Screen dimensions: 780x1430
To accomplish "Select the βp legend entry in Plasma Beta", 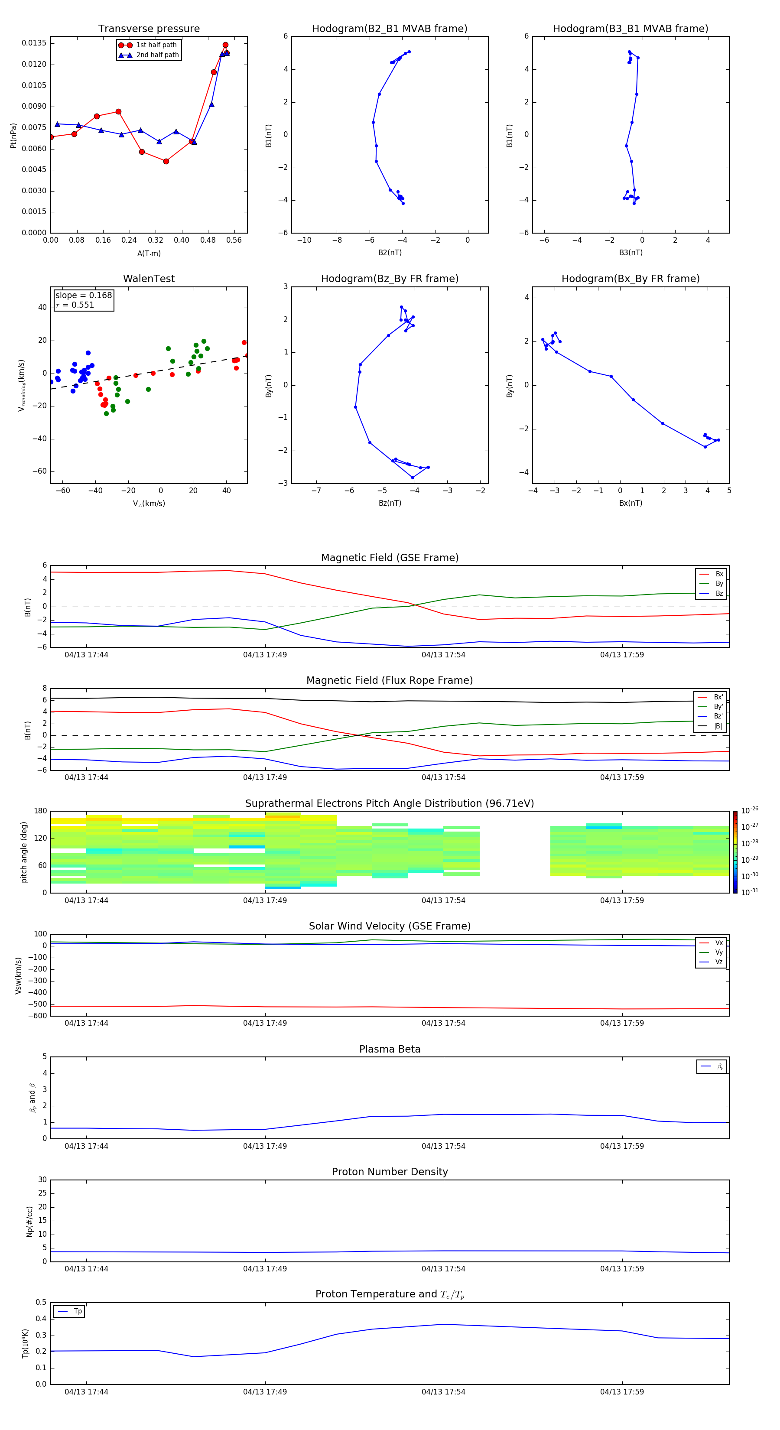I will coord(712,1066).
